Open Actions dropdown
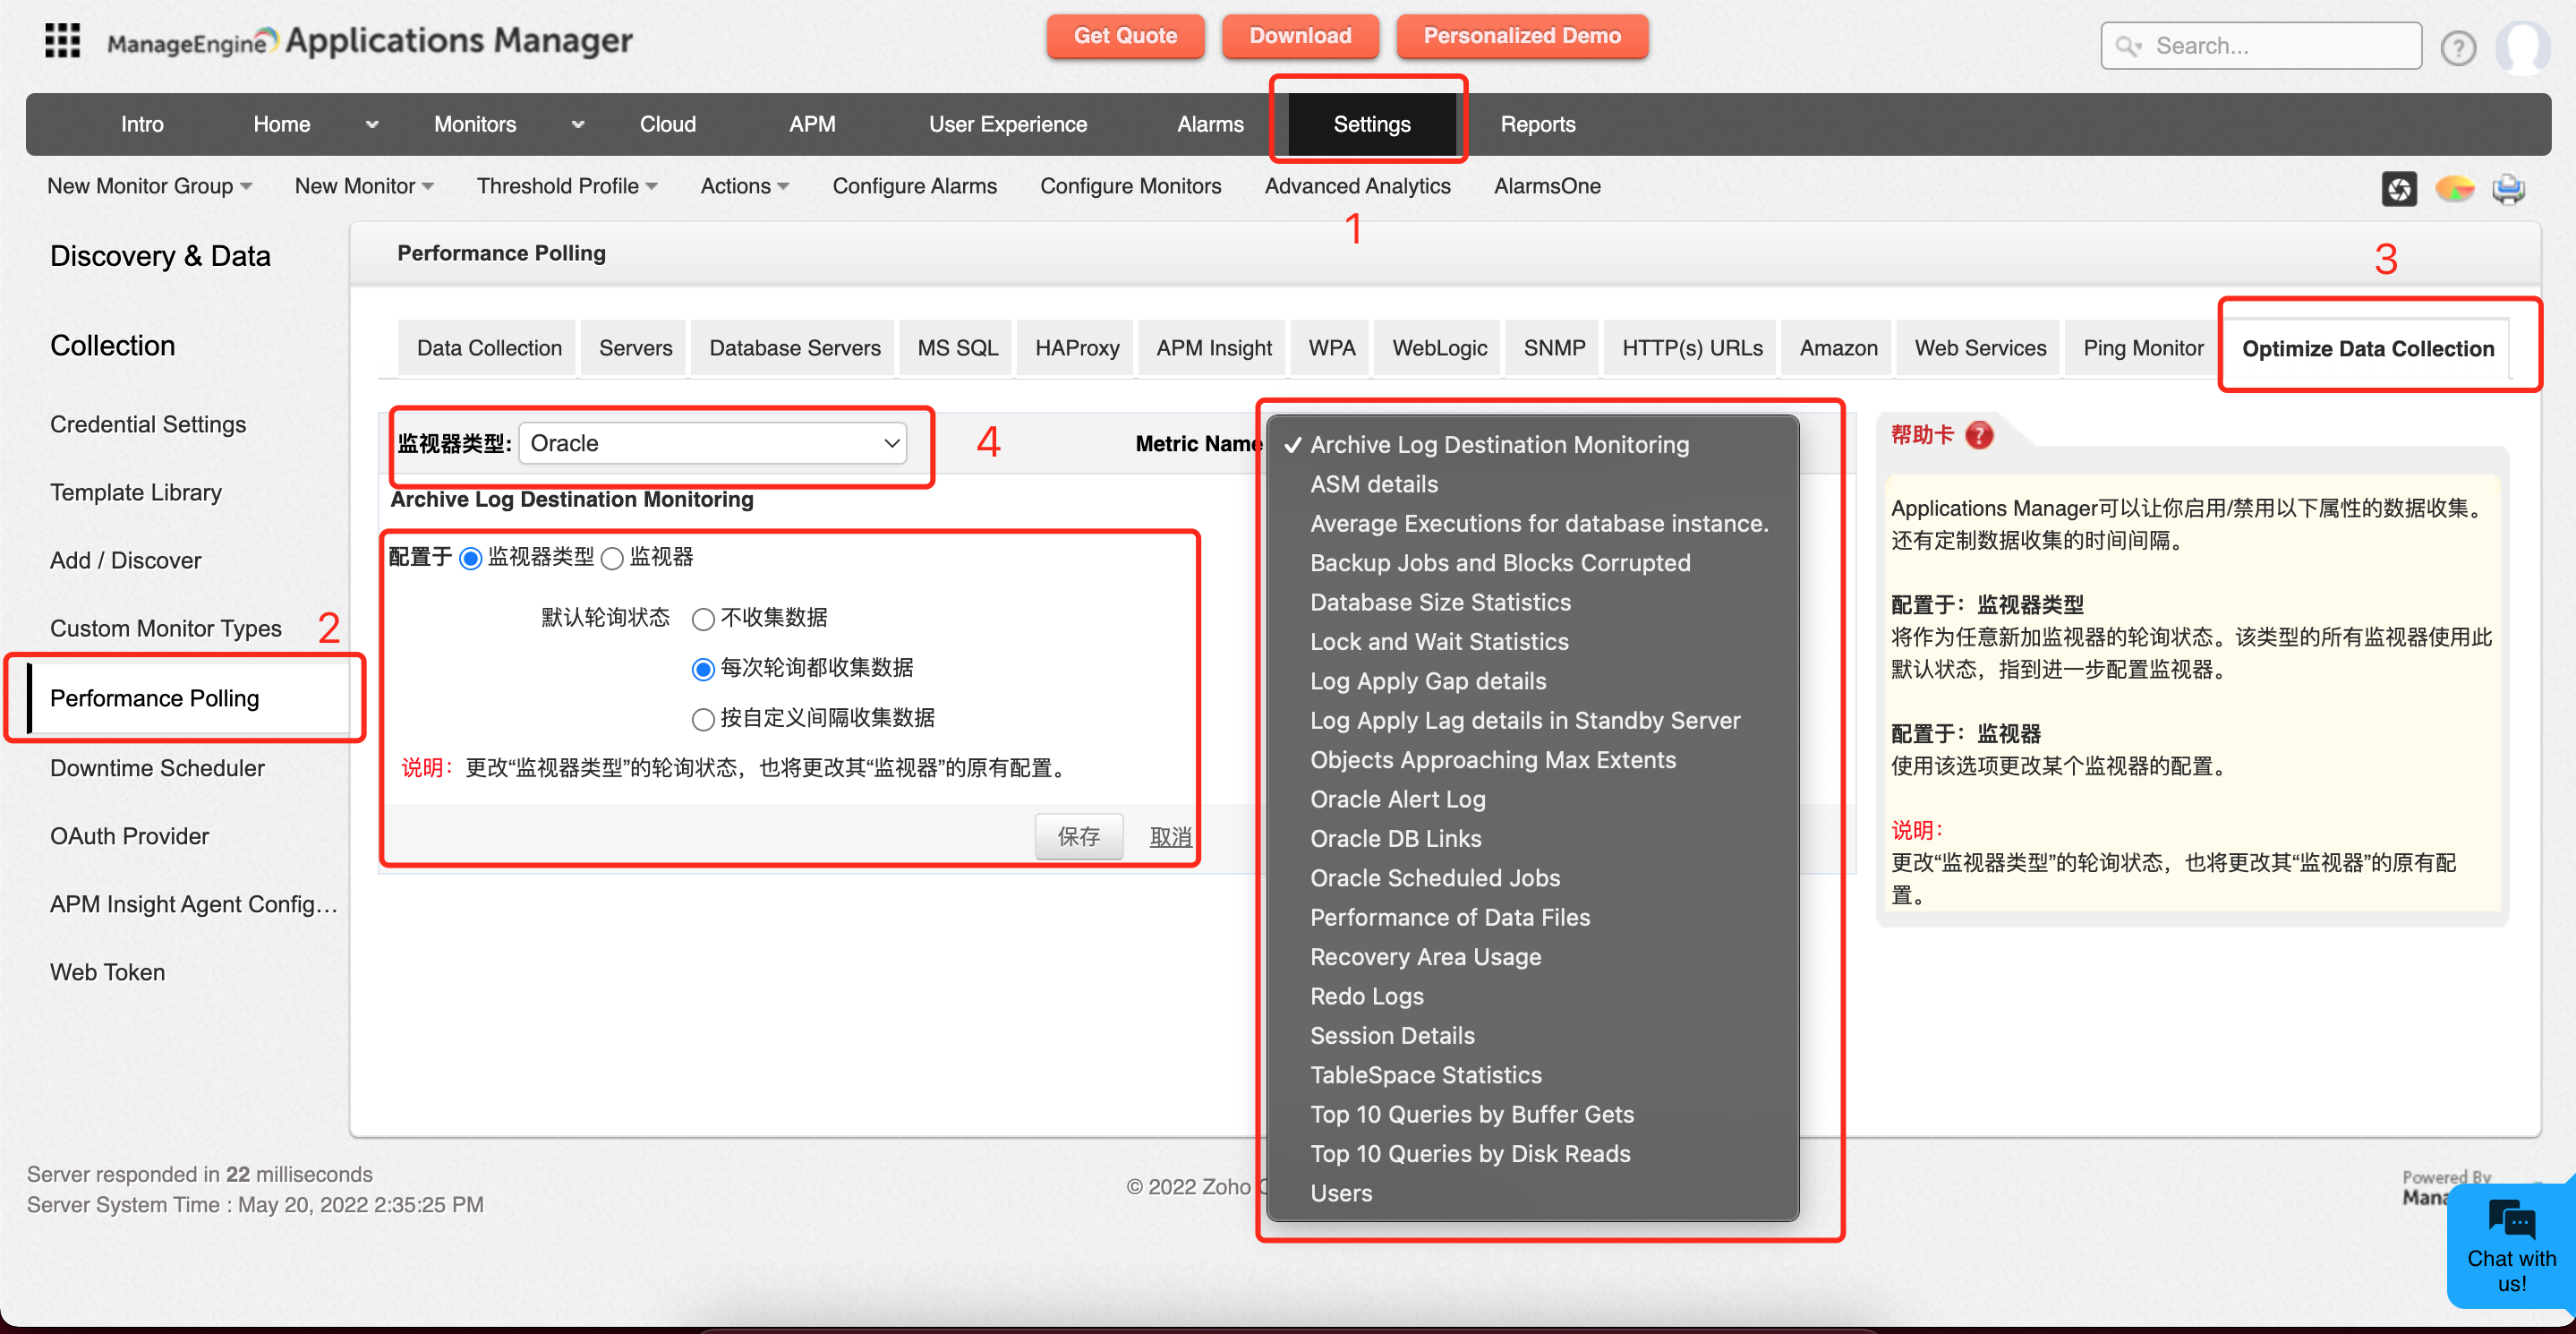The image size is (2576, 1334). pos(745,186)
